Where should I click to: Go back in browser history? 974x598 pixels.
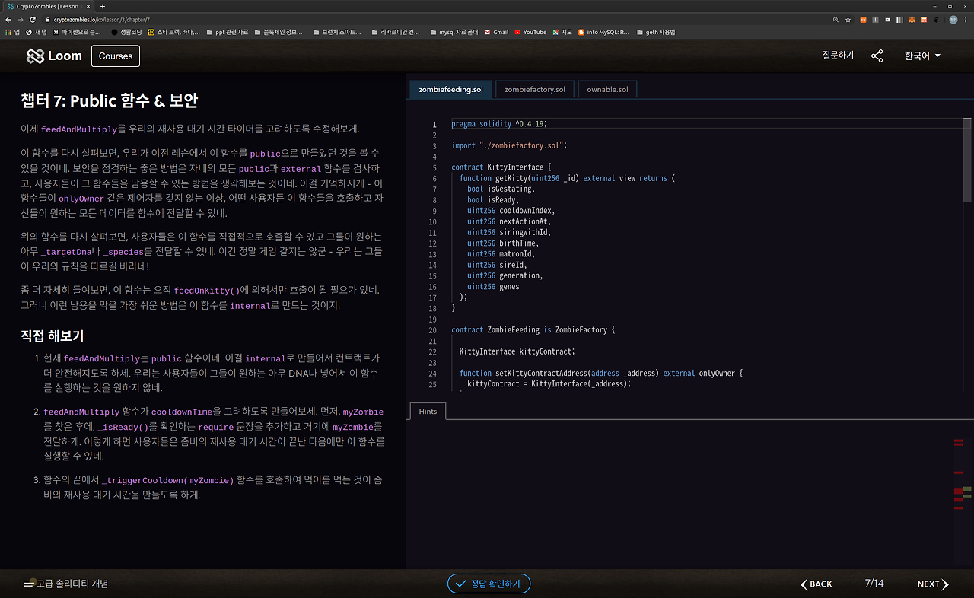(9, 20)
